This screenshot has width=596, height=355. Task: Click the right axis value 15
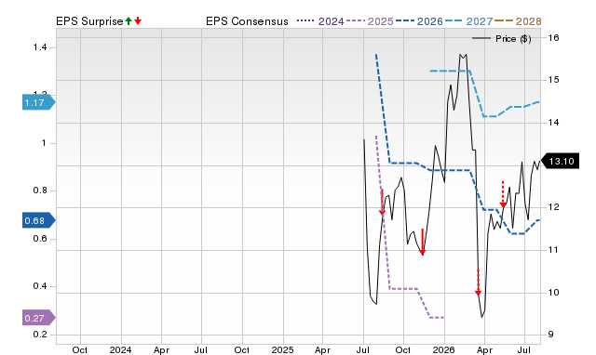[553, 80]
